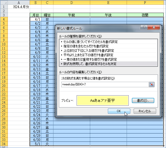Click the help question mark button in dialog
This screenshot has width=166, height=148.
point(144,27)
